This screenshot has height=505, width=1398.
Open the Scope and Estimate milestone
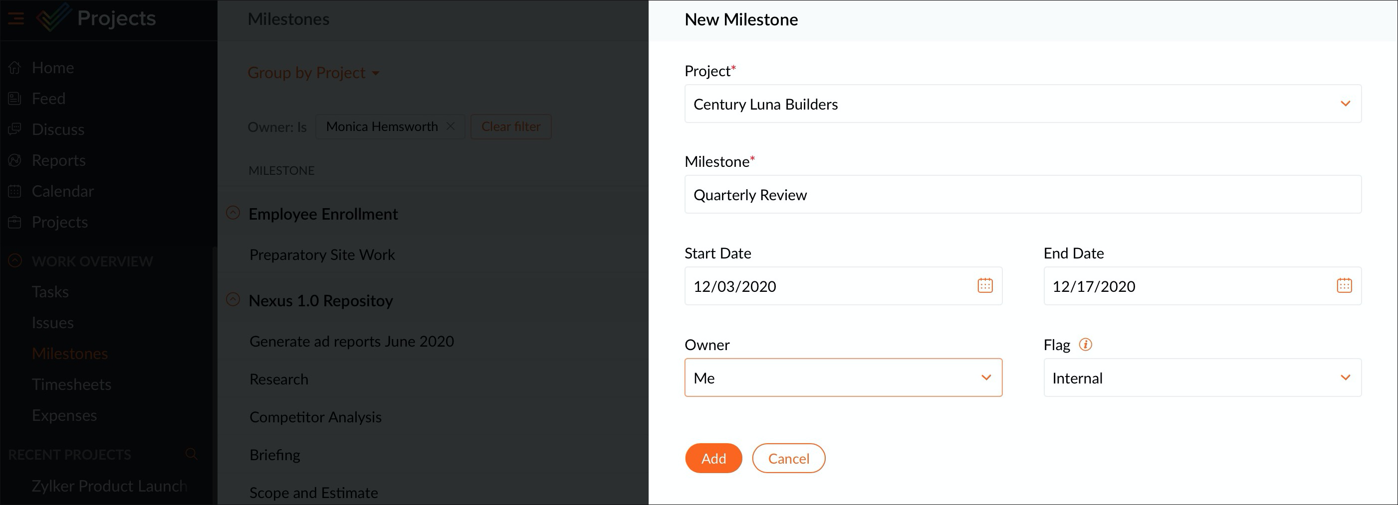314,493
